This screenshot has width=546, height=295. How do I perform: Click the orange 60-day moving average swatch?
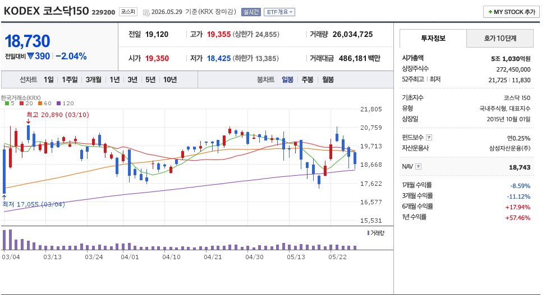(x=40, y=104)
